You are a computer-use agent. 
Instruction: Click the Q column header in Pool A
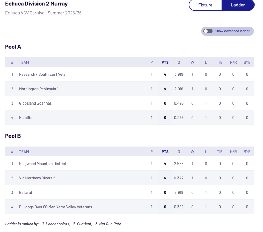point(179,62)
